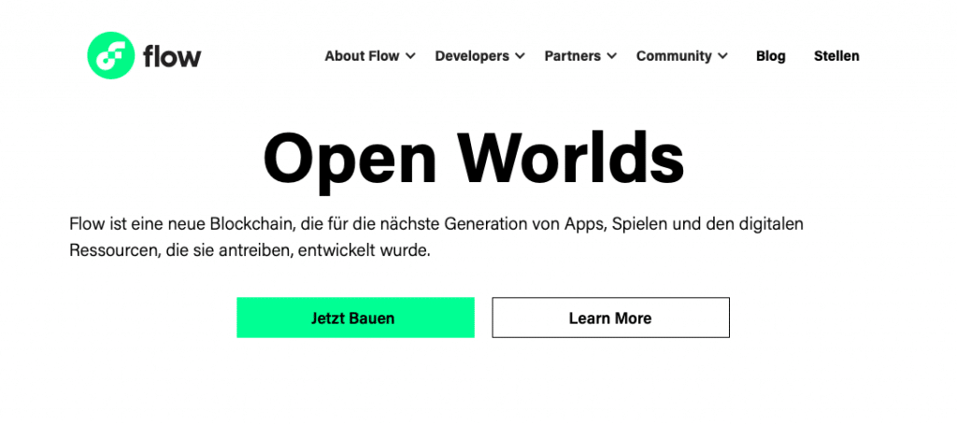Expand the Developers chevron arrow
The width and height of the screenshot is (957, 424).
pos(520,56)
